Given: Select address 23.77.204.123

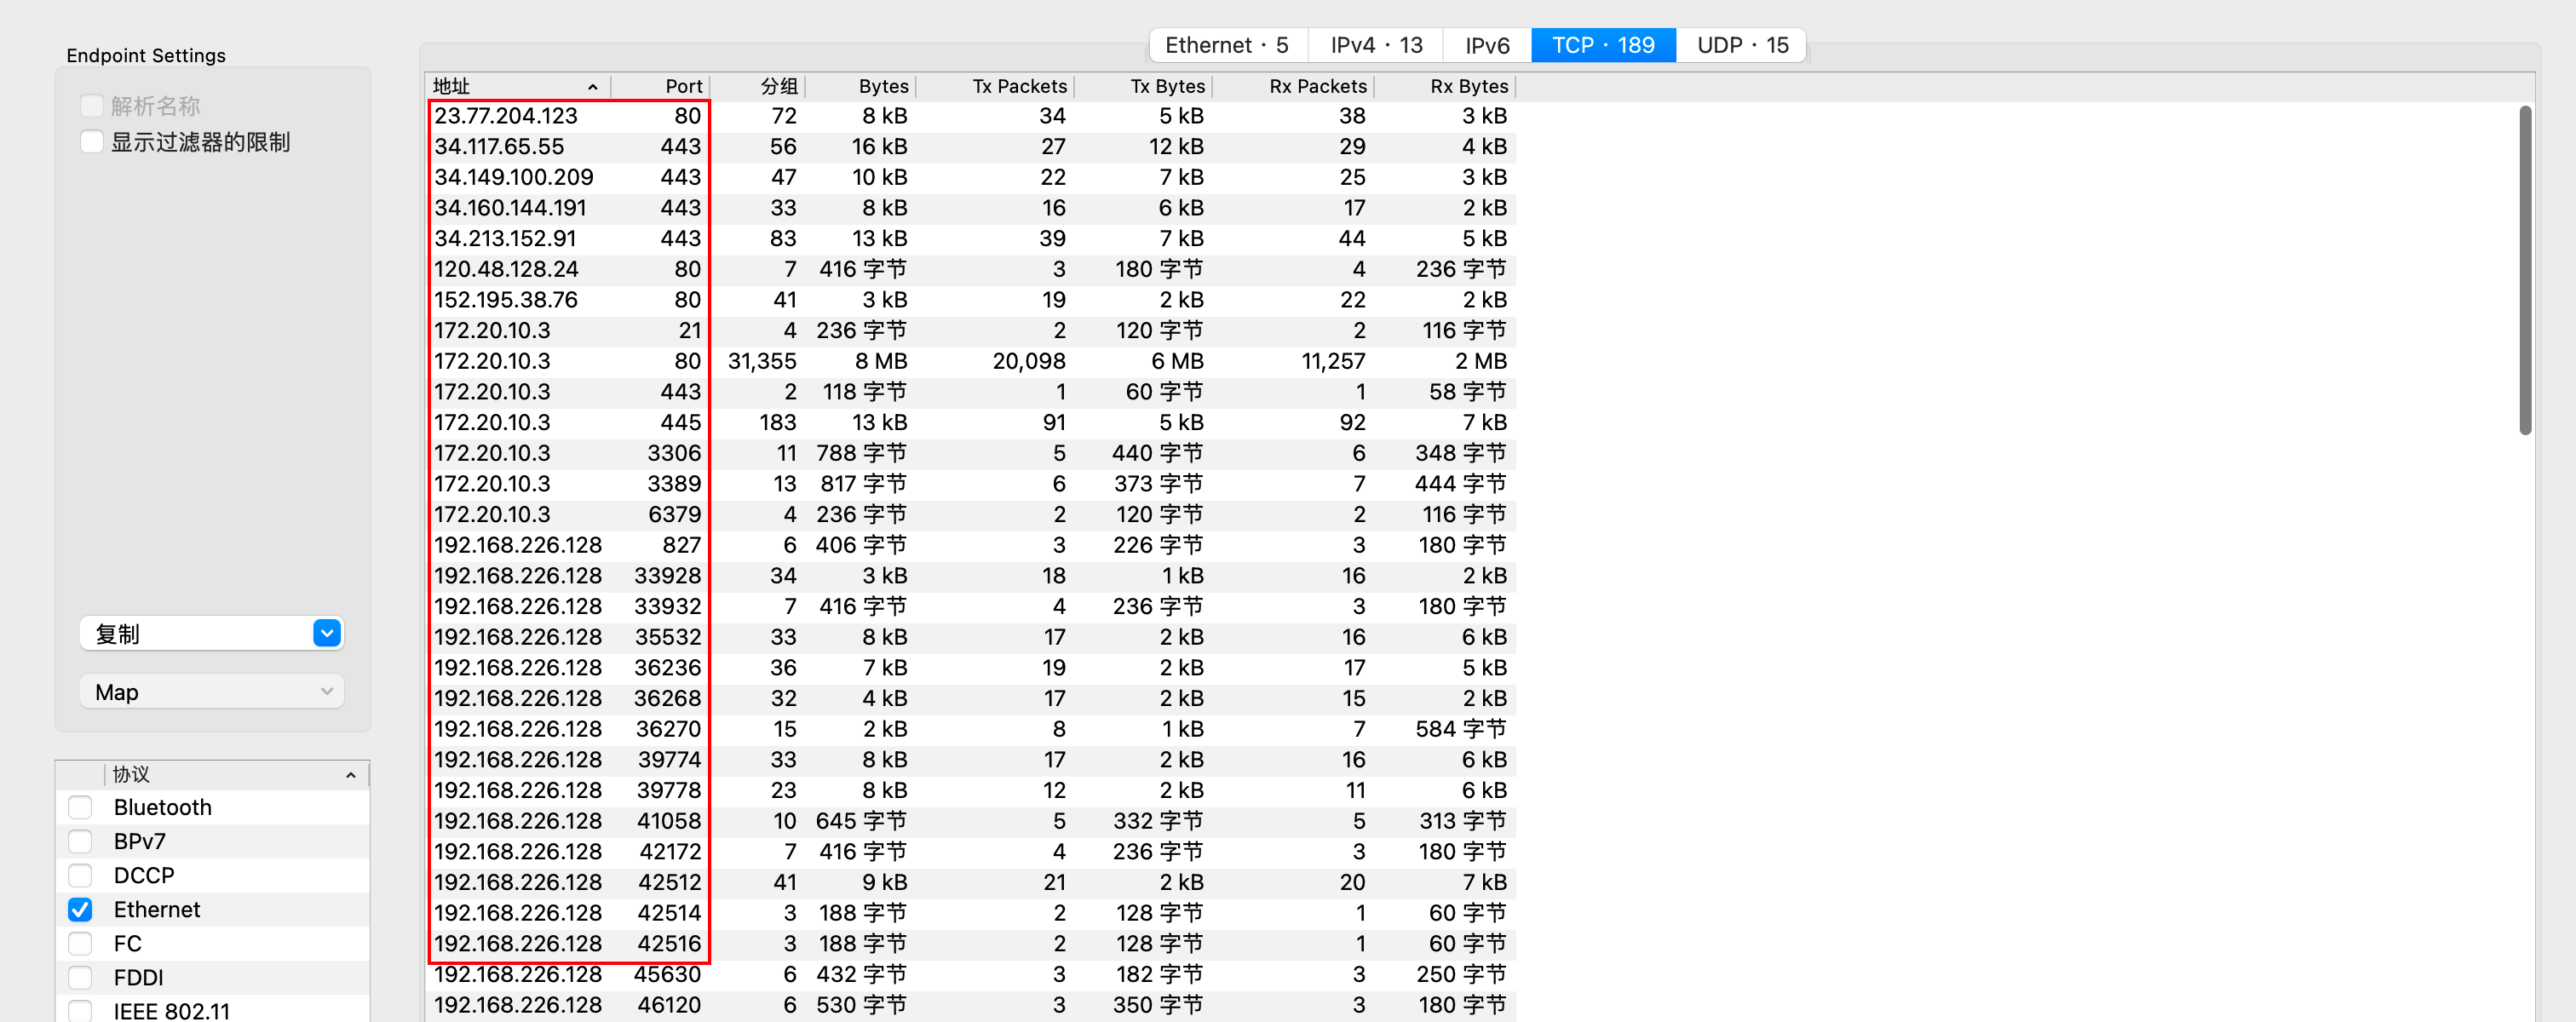Looking at the screenshot, I should pyautogui.click(x=506, y=116).
